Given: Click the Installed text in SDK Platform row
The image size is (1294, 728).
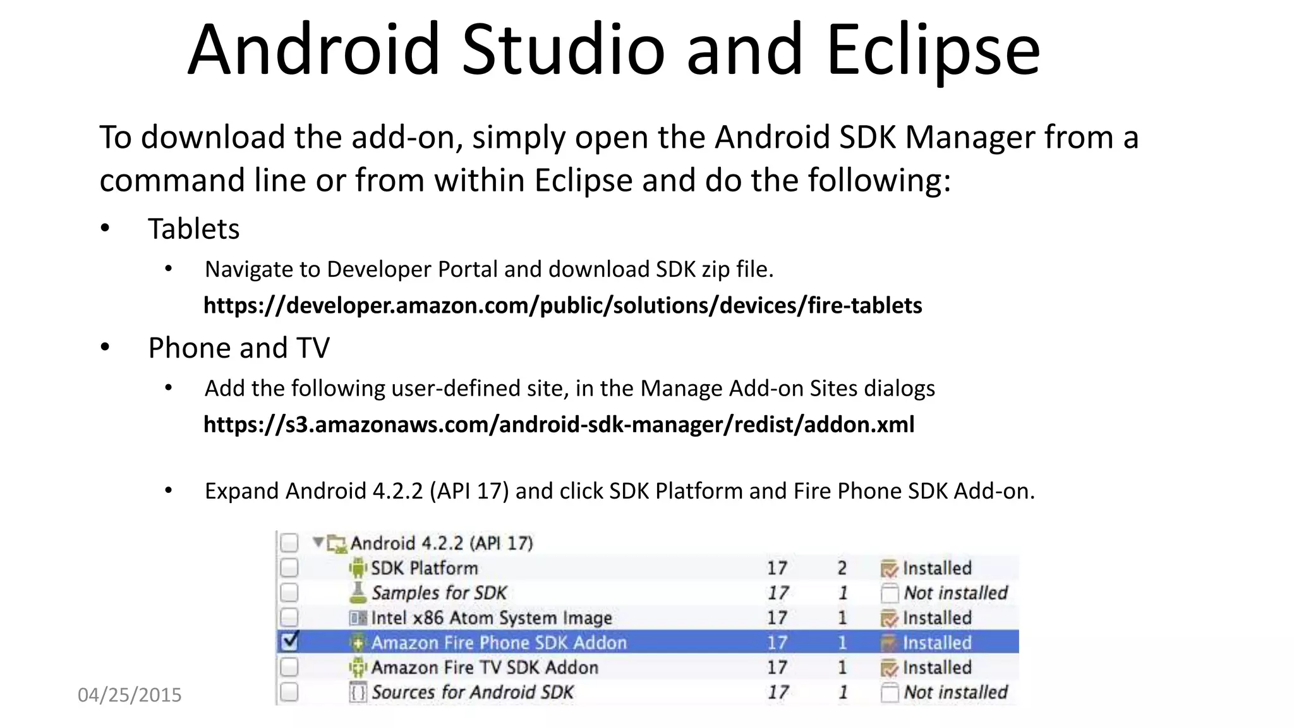Looking at the screenshot, I should (937, 568).
